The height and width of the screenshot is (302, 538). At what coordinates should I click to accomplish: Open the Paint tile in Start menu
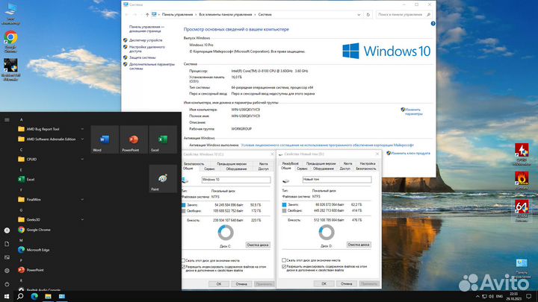point(163,178)
